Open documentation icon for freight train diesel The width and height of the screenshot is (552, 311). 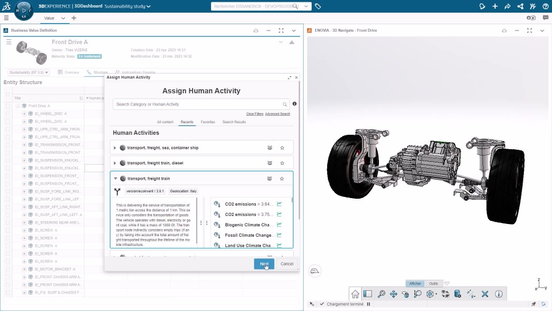(x=270, y=163)
